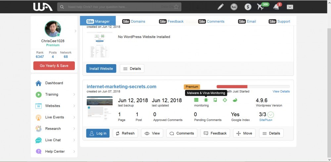Expand the Research menu chevron

[x=74, y=129]
